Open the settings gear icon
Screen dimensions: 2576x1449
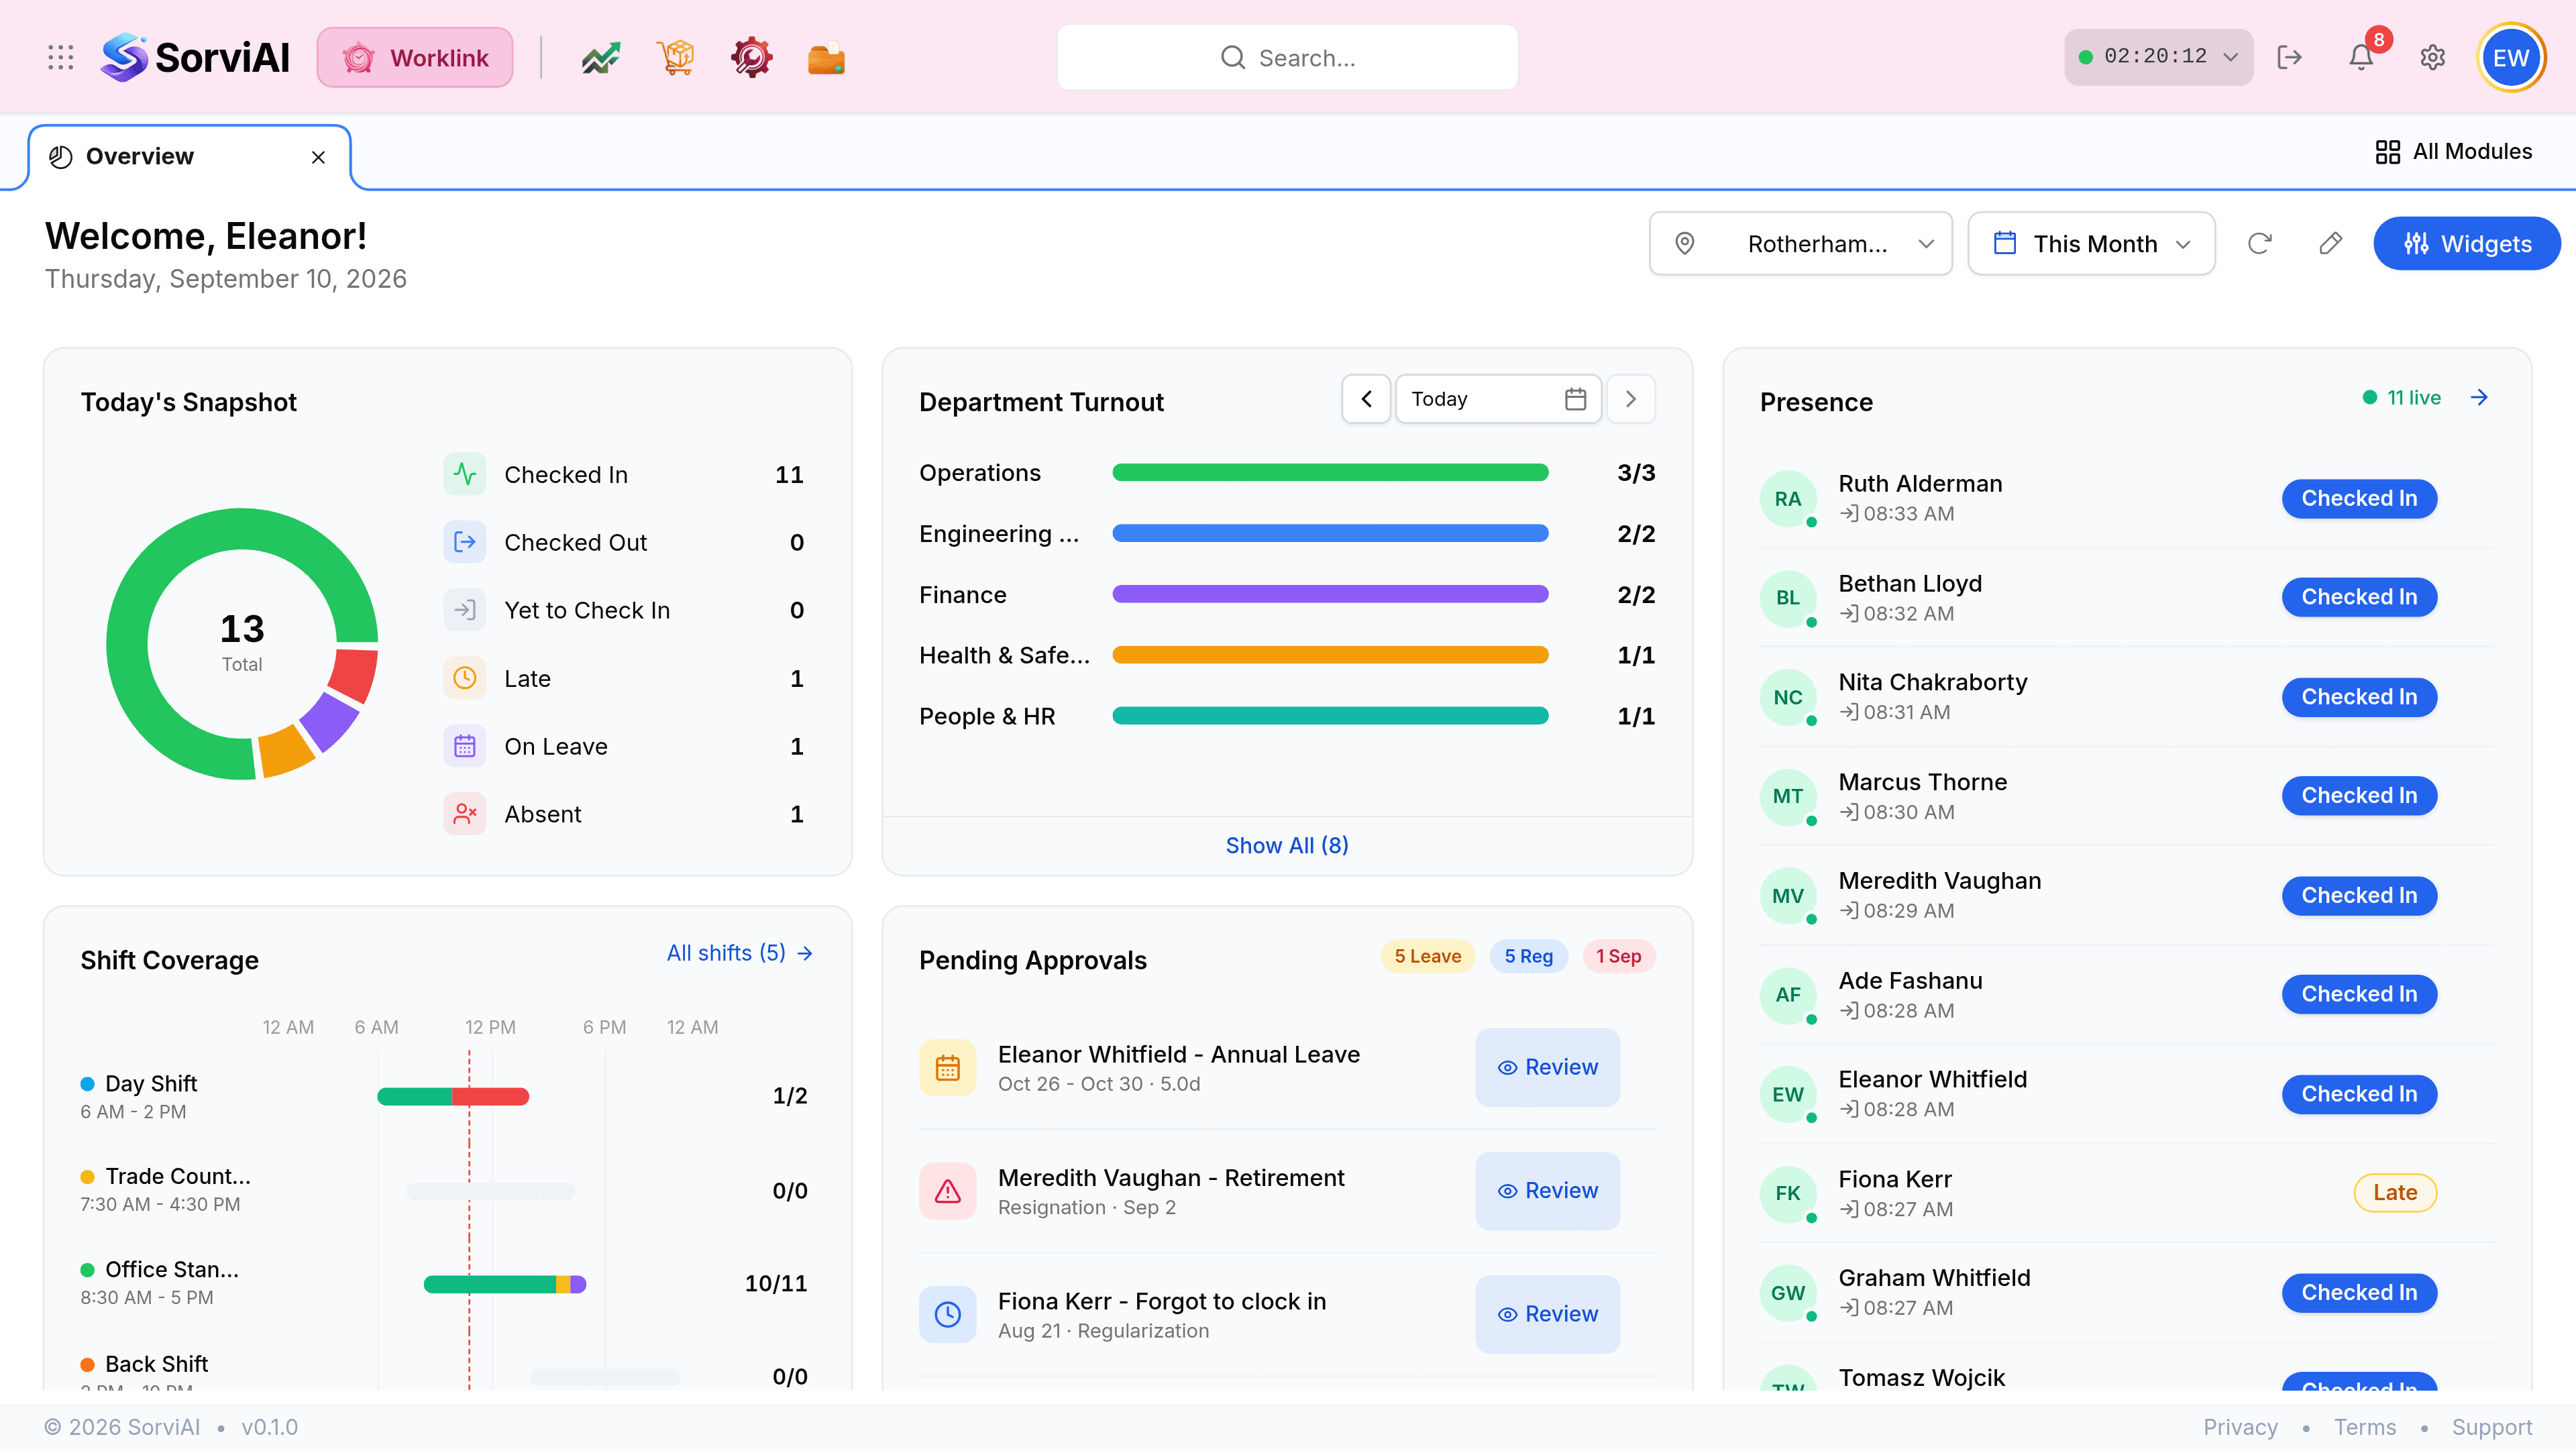pos(2433,57)
